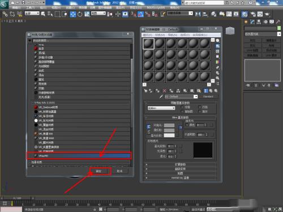283x212 pixels.
Task: Click the Mirror tool icon
Action: pyautogui.click(x=198, y=14)
